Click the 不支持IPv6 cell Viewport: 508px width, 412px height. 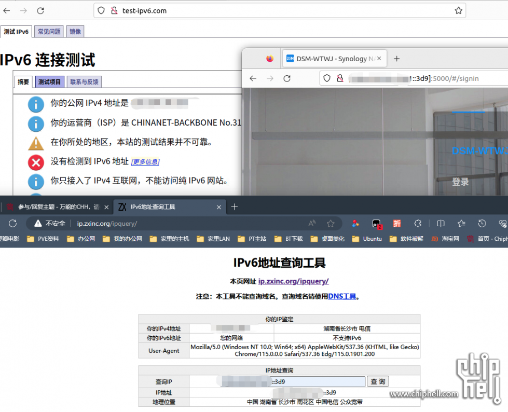347,338
